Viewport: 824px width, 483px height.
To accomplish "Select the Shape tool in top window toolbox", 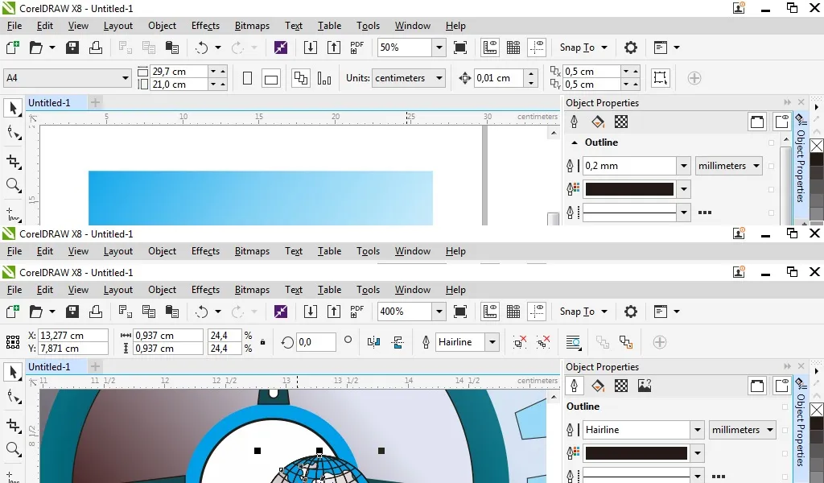I will (13, 133).
